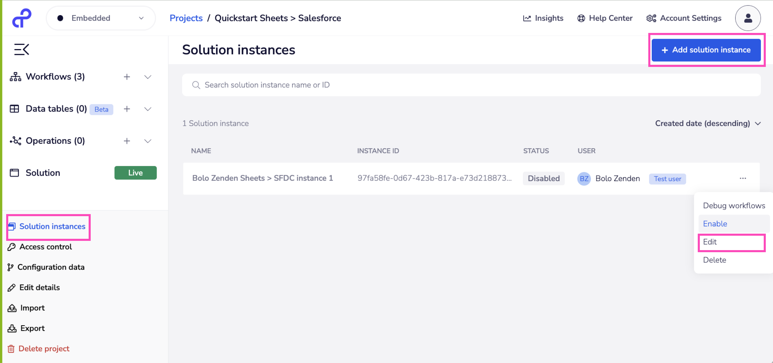Expand the Workflows section chevron
This screenshot has width=773, height=363.
148,77
